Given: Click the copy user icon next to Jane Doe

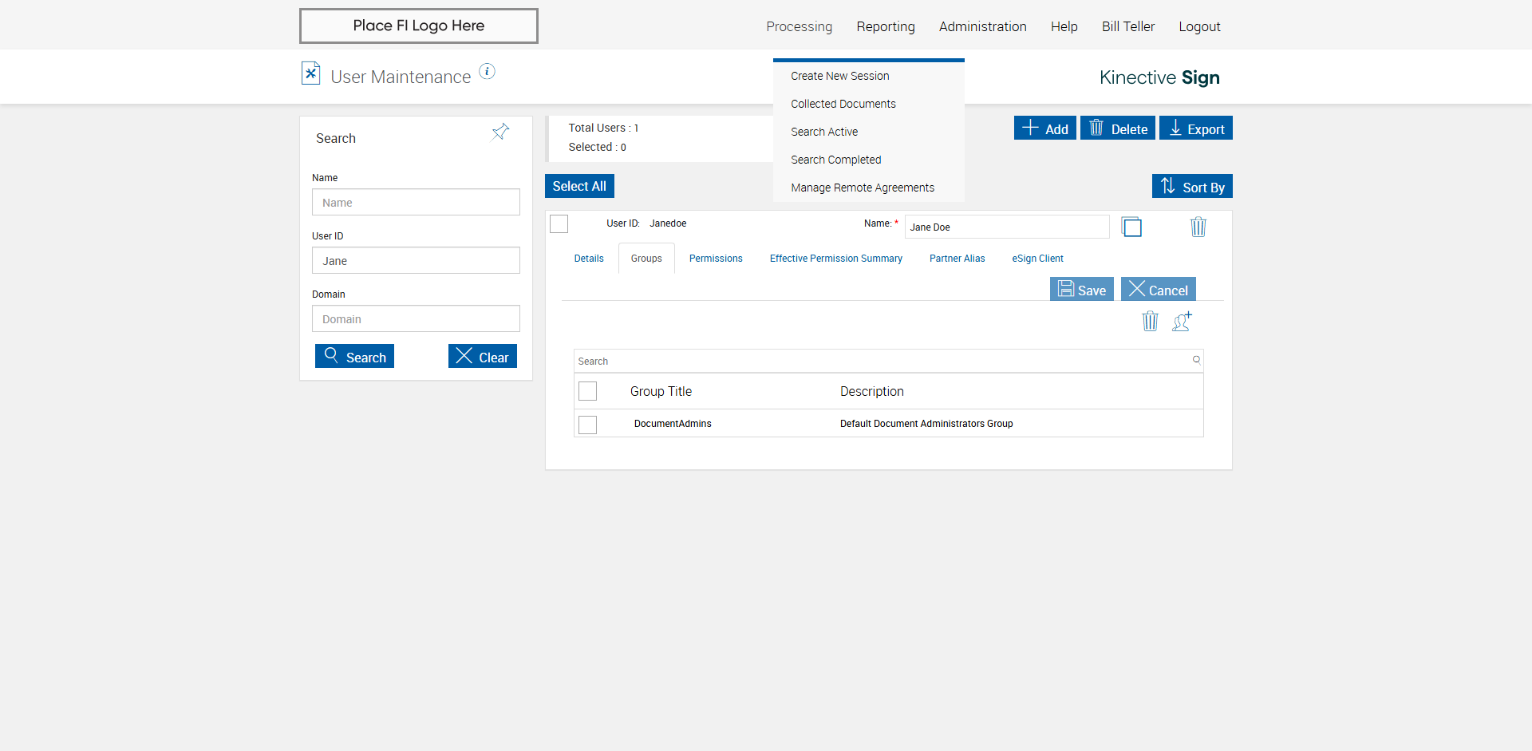Looking at the screenshot, I should (x=1131, y=227).
